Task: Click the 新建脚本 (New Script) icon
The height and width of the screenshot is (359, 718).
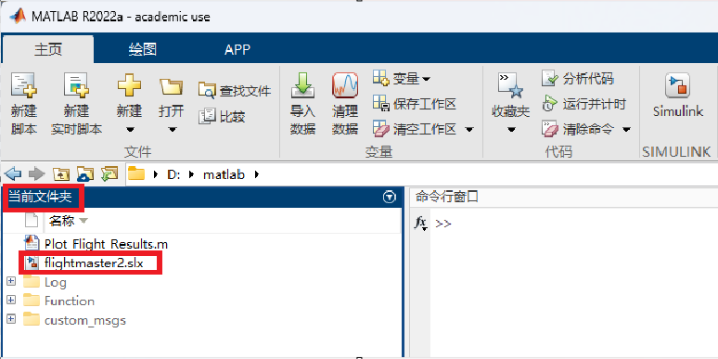Action: point(24,86)
